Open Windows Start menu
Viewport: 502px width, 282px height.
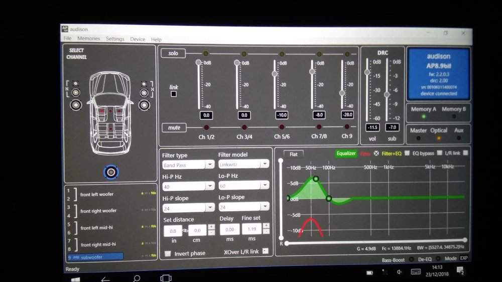click(76, 279)
